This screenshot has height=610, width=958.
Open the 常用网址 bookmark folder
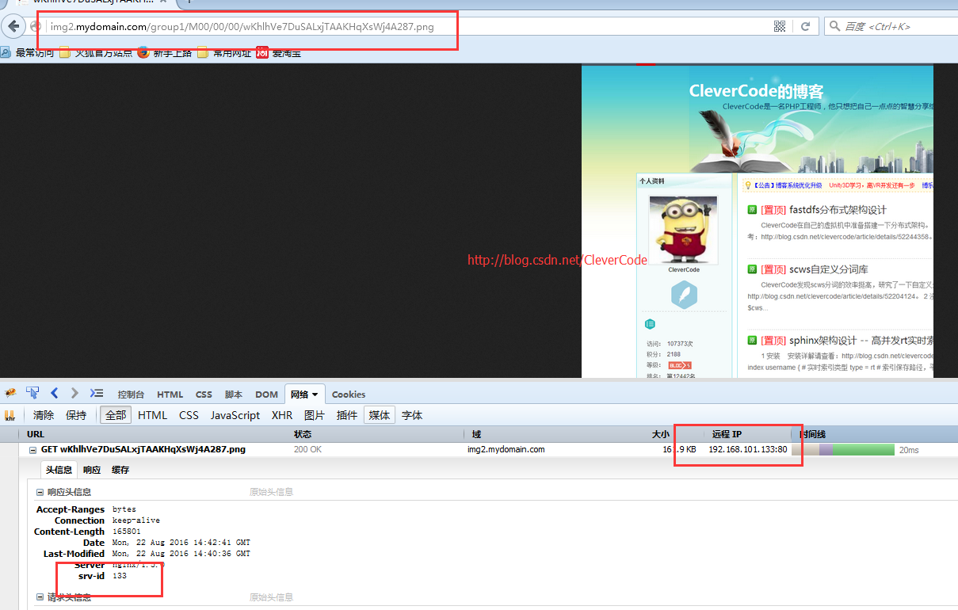coord(224,53)
